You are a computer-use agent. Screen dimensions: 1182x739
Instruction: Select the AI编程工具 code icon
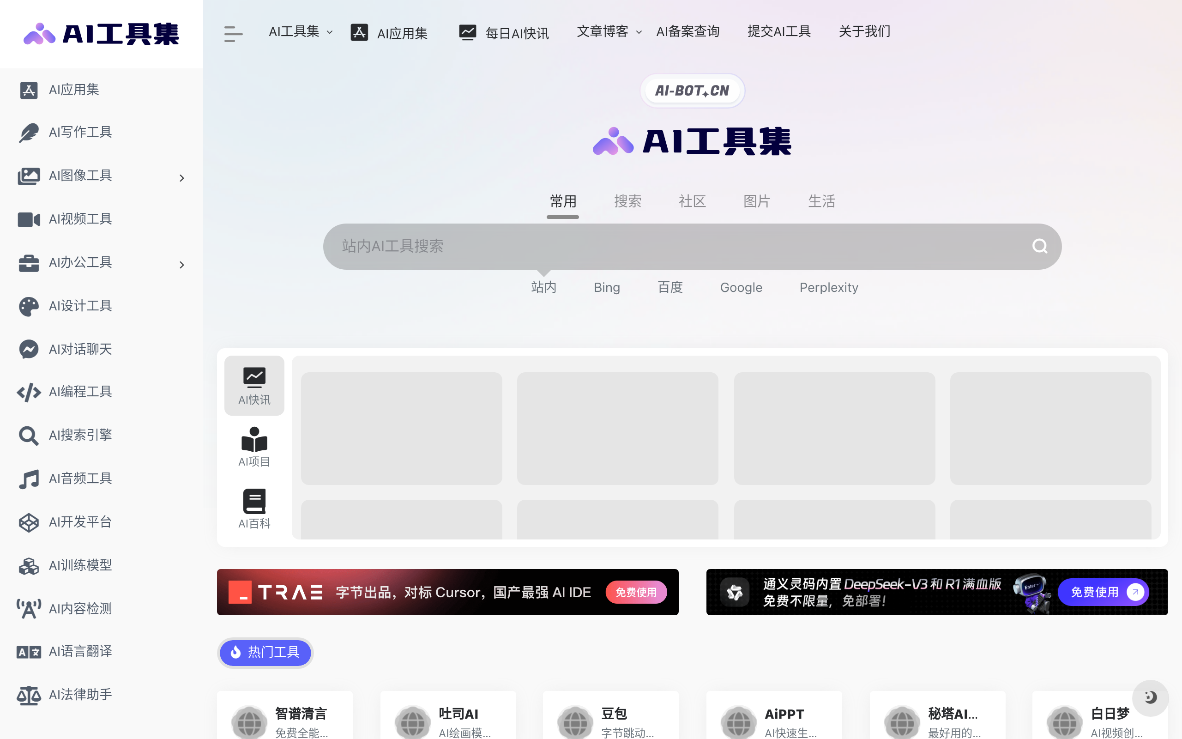28,392
